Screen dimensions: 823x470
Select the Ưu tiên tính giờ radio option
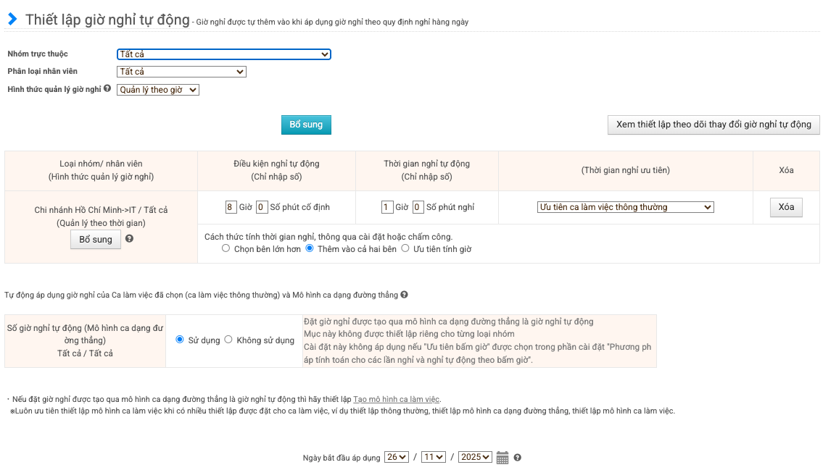(x=405, y=248)
